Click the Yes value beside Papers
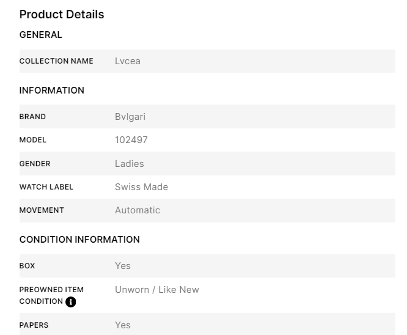 123,325
